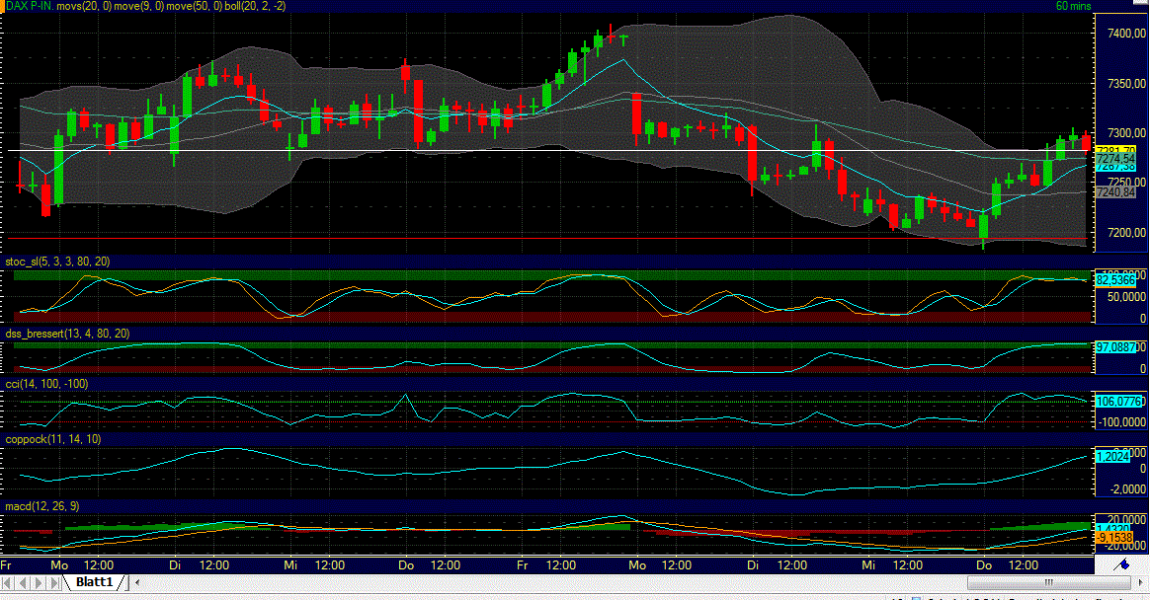
Task: Click the horizontal scrollbar thumb
Action: [x=1047, y=583]
